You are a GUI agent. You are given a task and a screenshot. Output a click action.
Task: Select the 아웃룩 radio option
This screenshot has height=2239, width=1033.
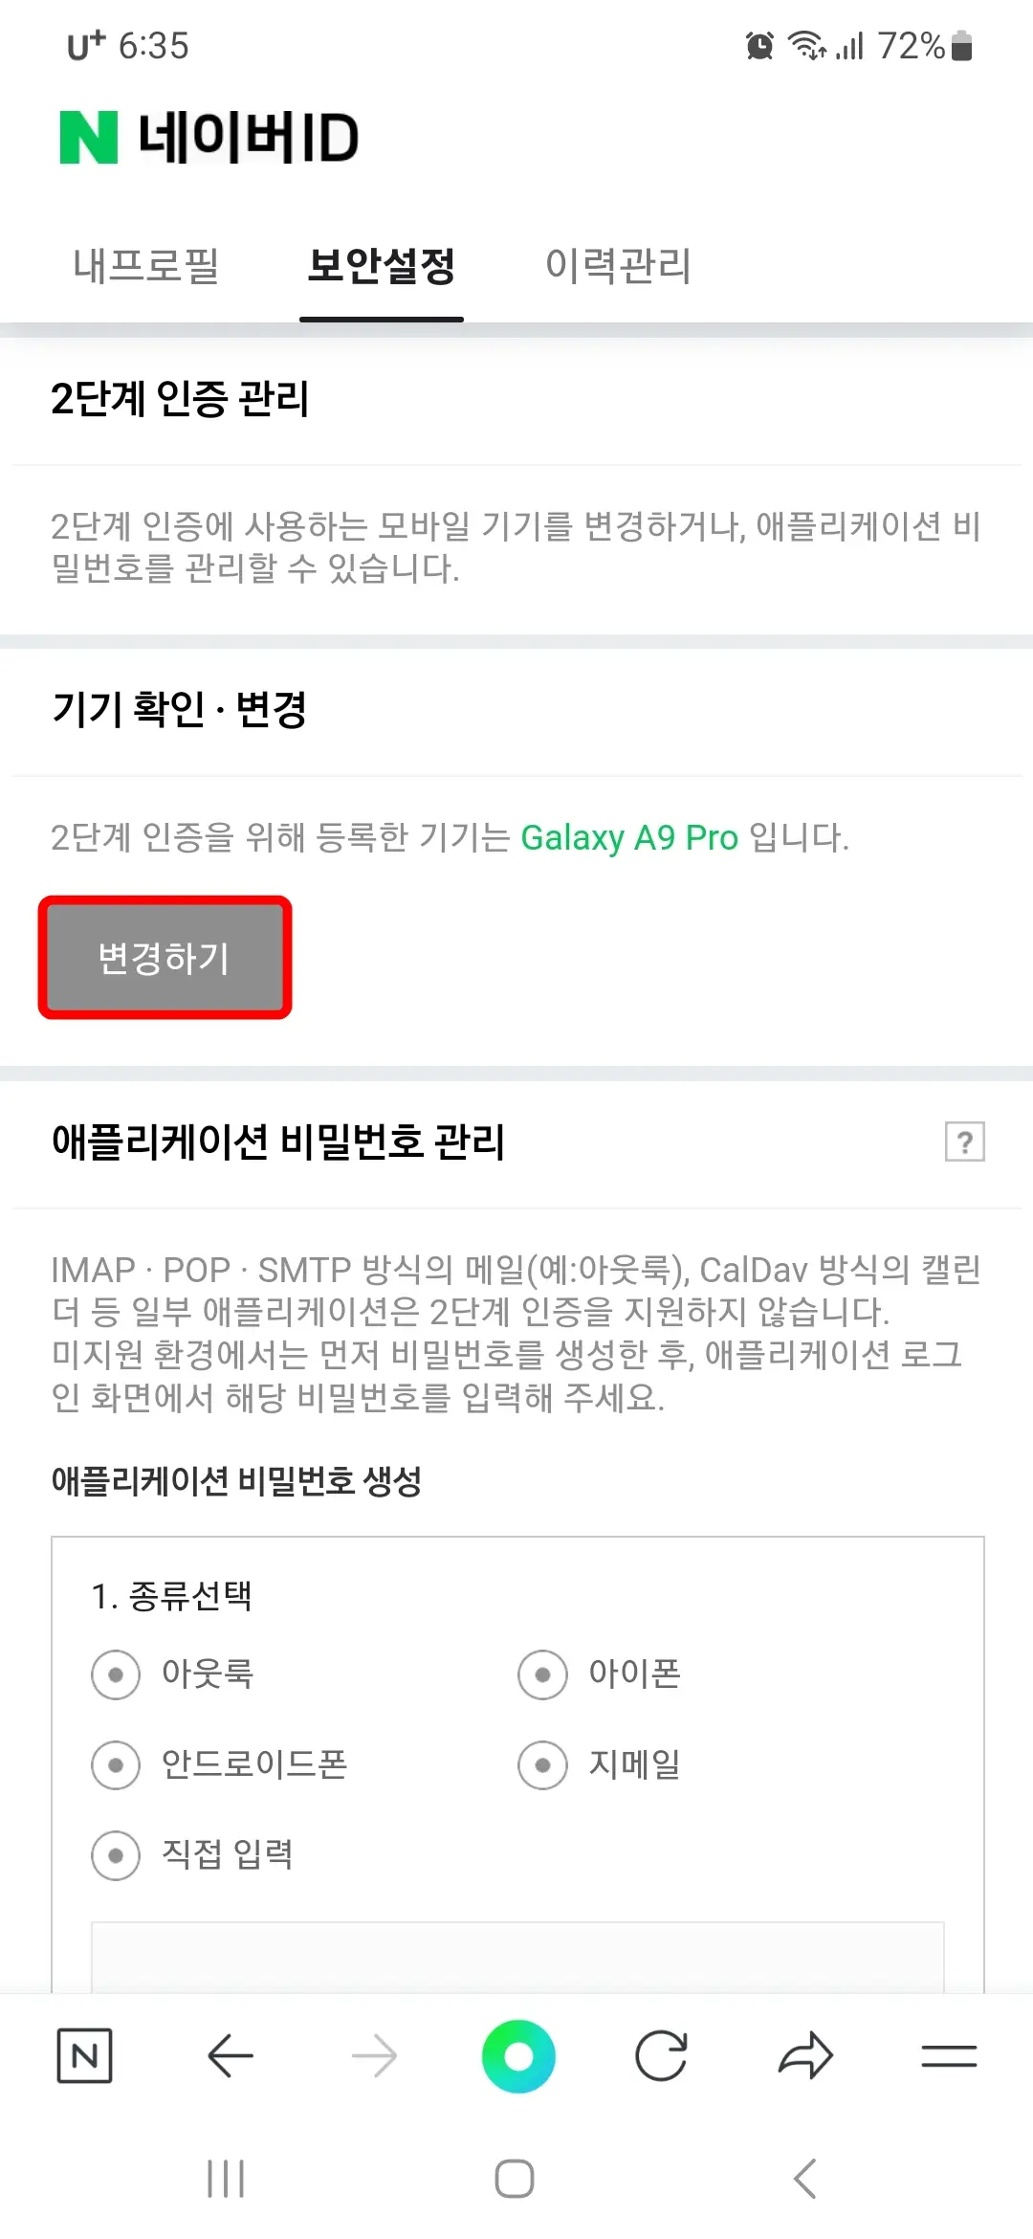click(115, 1674)
